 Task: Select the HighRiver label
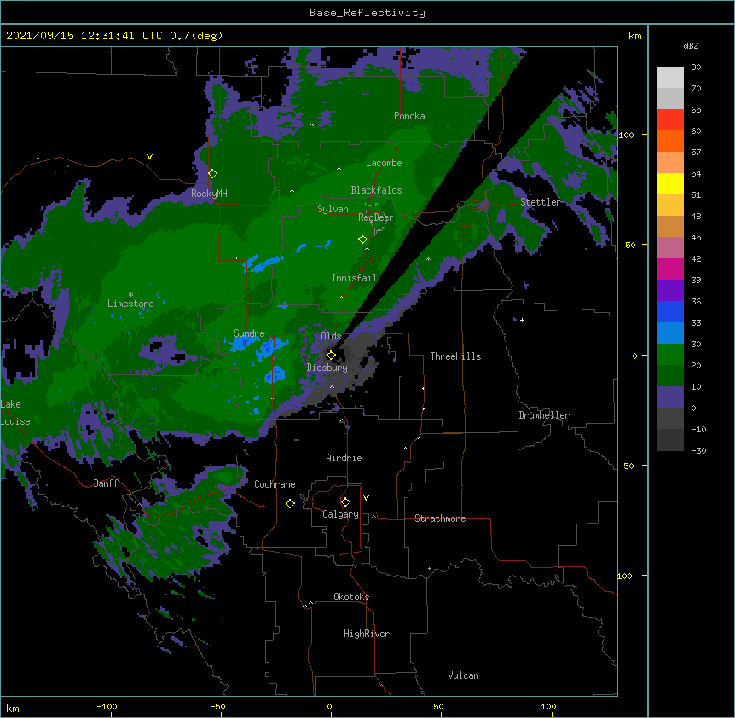click(x=367, y=634)
